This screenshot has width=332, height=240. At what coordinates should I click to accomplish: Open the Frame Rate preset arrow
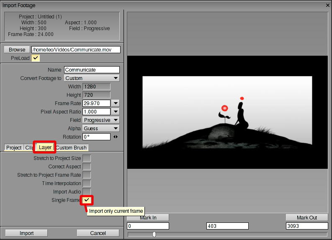click(116, 103)
